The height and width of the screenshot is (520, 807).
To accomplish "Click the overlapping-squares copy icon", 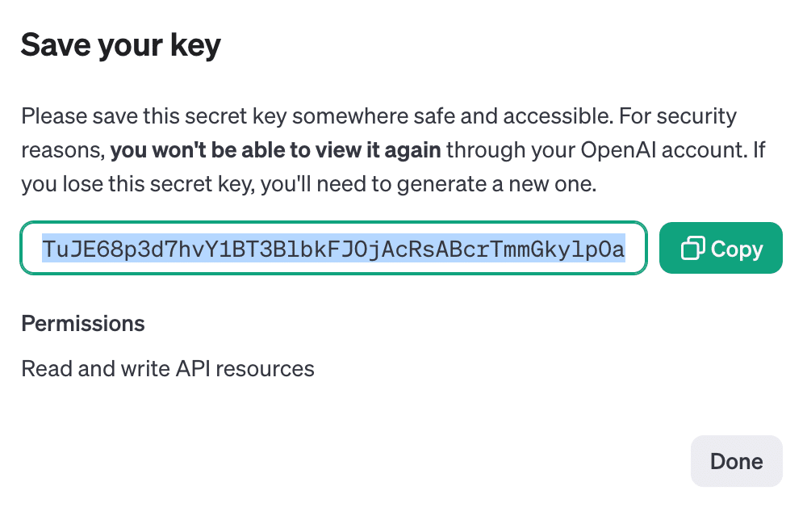I will click(x=692, y=249).
